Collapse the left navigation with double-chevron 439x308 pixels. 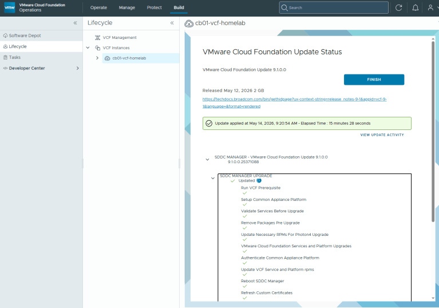pos(76,23)
